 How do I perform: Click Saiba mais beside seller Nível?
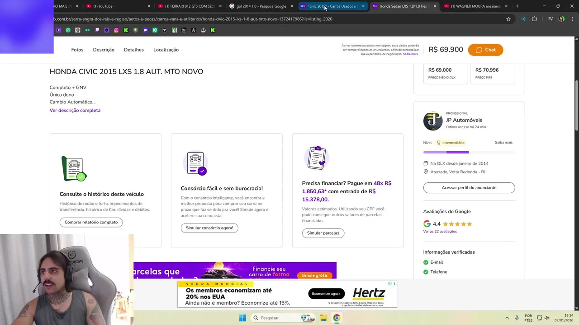(503, 142)
